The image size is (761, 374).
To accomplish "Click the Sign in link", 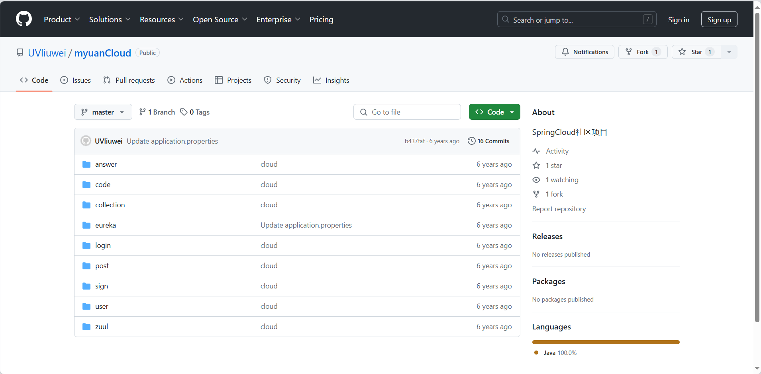I will tap(679, 19).
